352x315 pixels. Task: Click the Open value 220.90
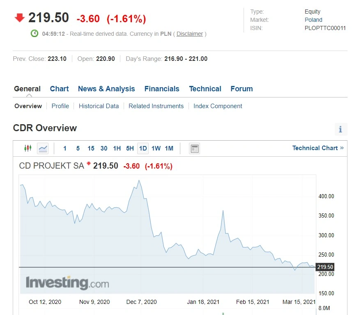coord(106,59)
